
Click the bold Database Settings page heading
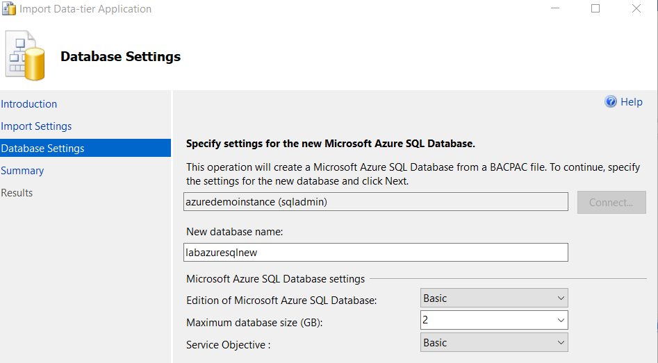[x=120, y=57]
